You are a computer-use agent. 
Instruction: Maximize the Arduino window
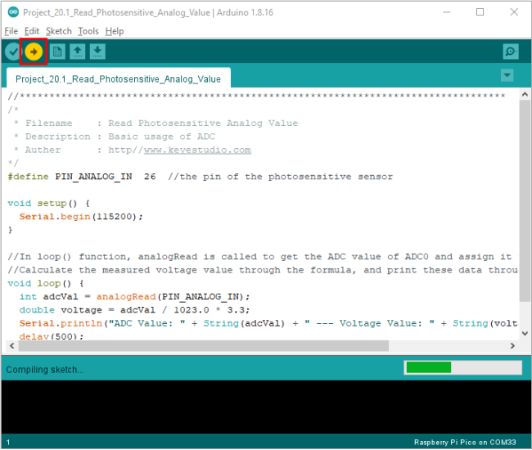480,12
